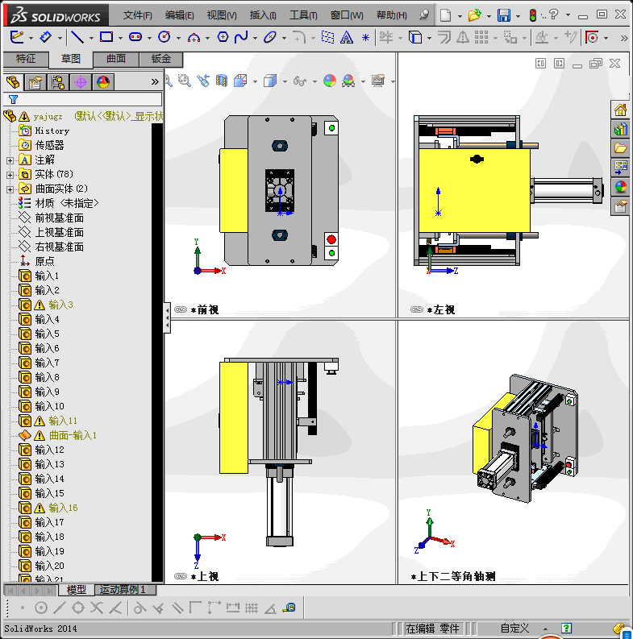Select the Point sketch tool
633x639 pixels.
(365, 38)
